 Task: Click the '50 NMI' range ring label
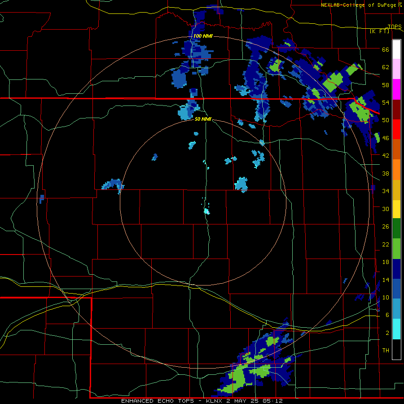[x=203, y=119]
